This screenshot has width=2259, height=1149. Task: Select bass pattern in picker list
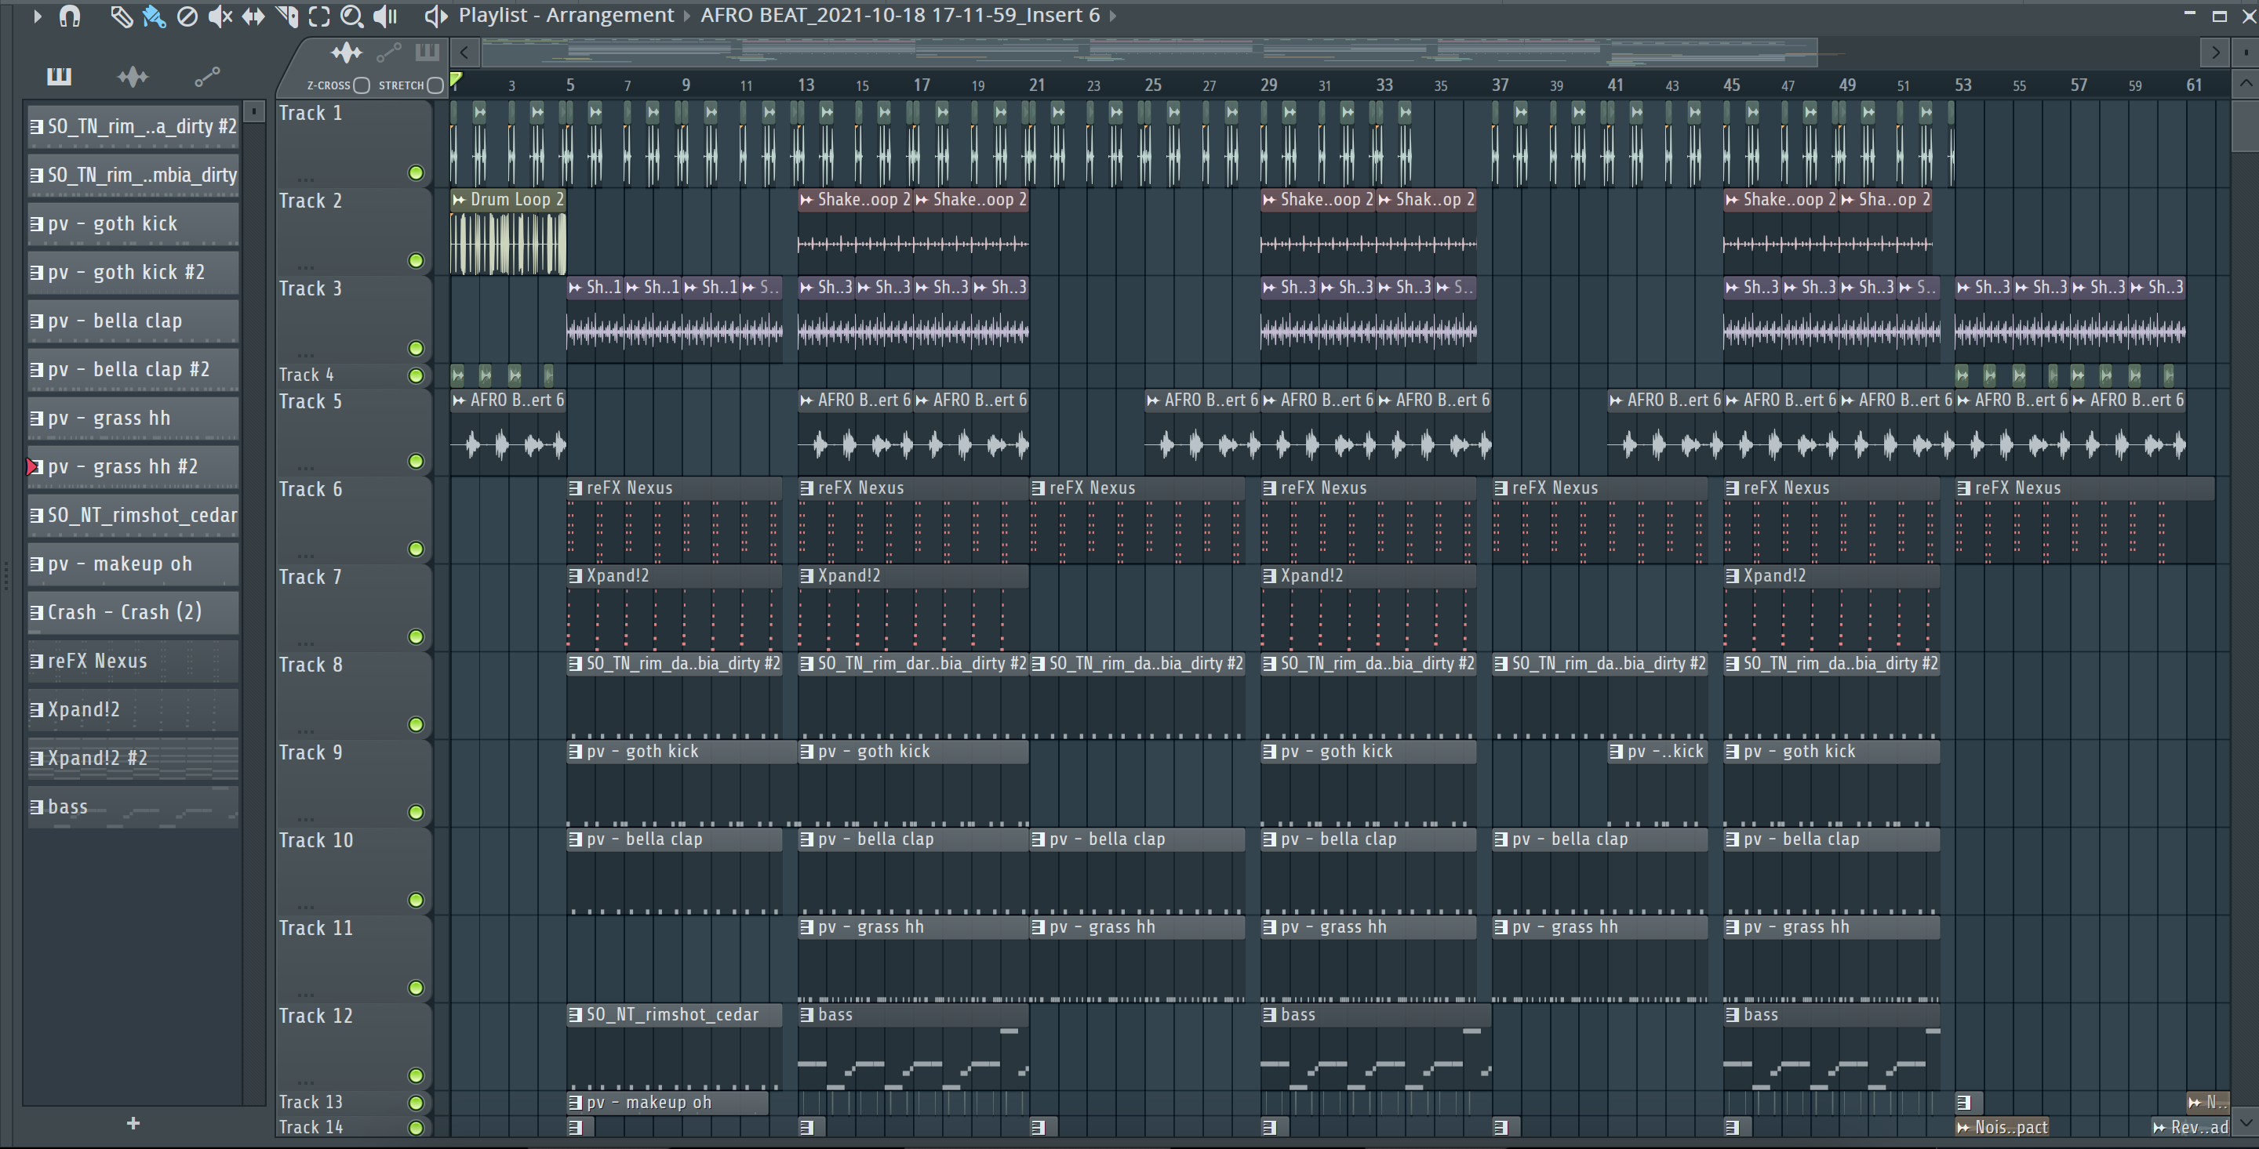pyautogui.click(x=133, y=806)
